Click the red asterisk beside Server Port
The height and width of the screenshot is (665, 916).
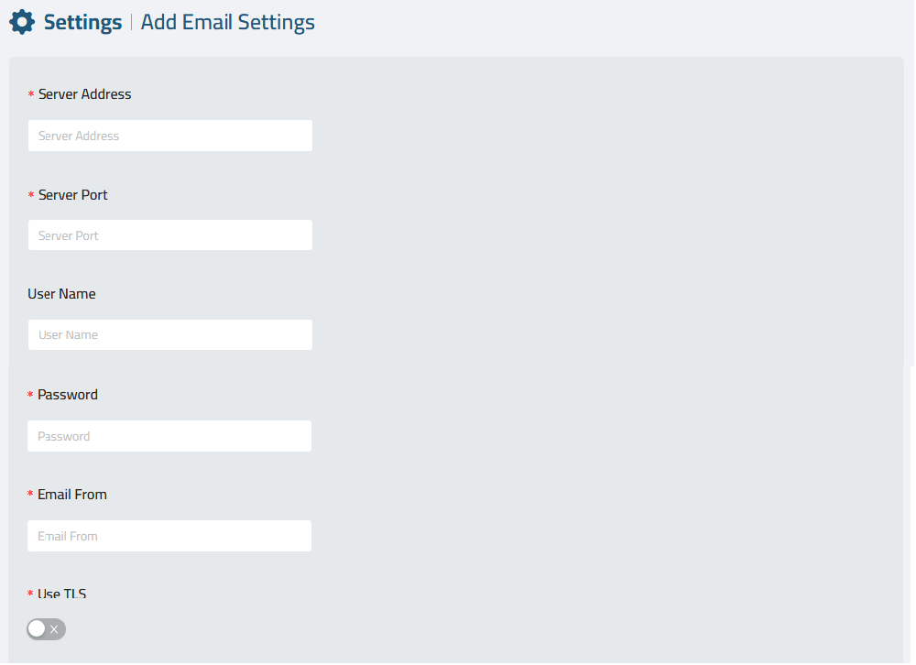click(31, 194)
